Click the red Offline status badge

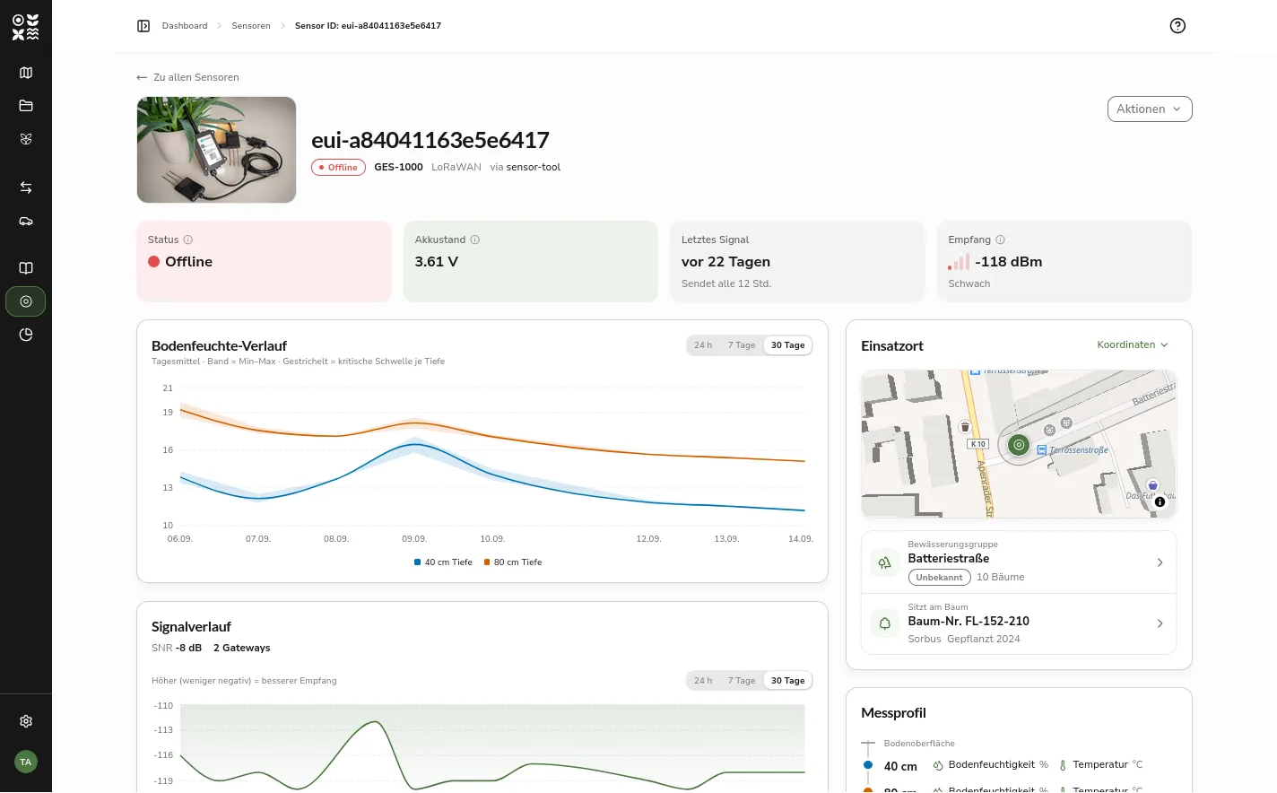(x=338, y=168)
